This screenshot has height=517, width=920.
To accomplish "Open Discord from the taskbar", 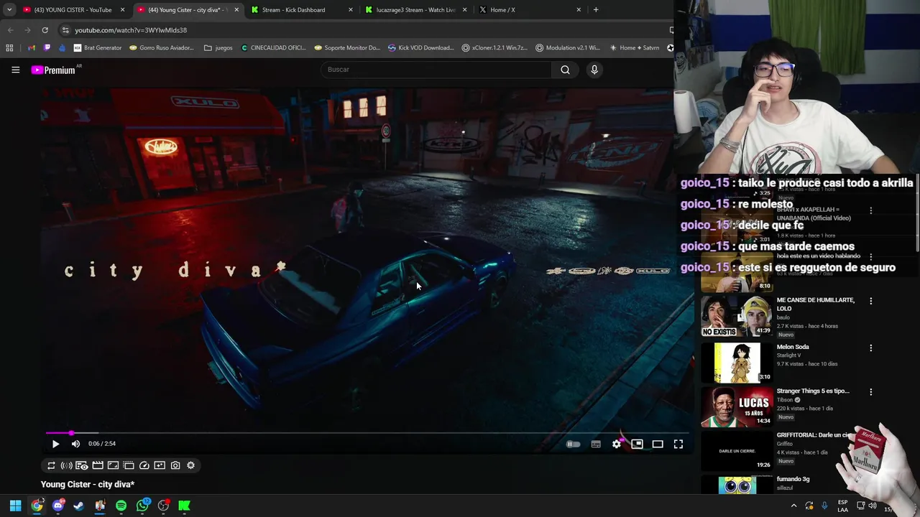I will point(58,506).
